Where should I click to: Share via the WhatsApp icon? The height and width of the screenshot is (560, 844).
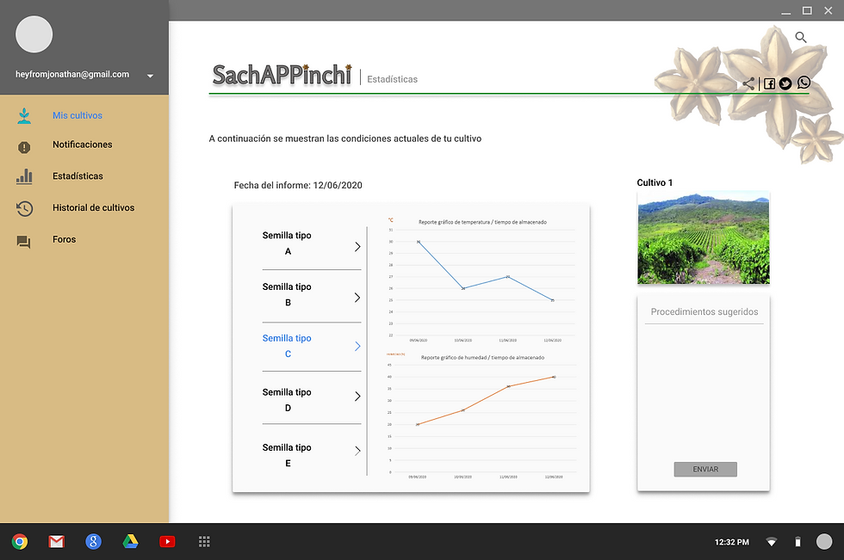point(804,83)
